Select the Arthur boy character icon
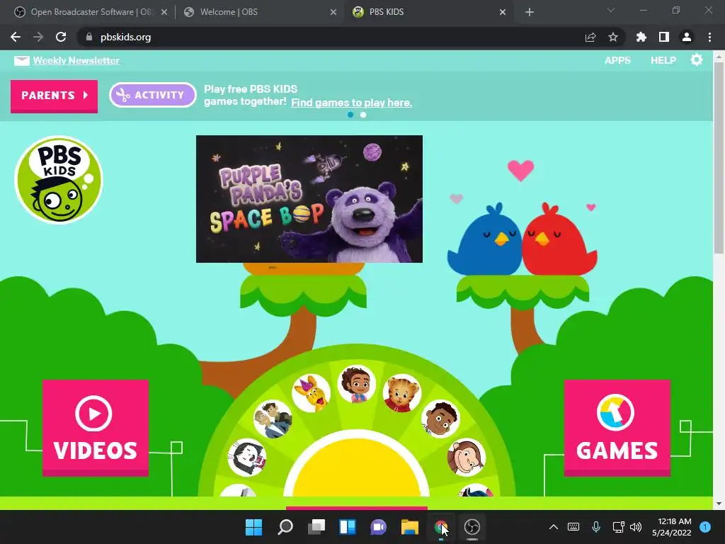 coord(440,419)
